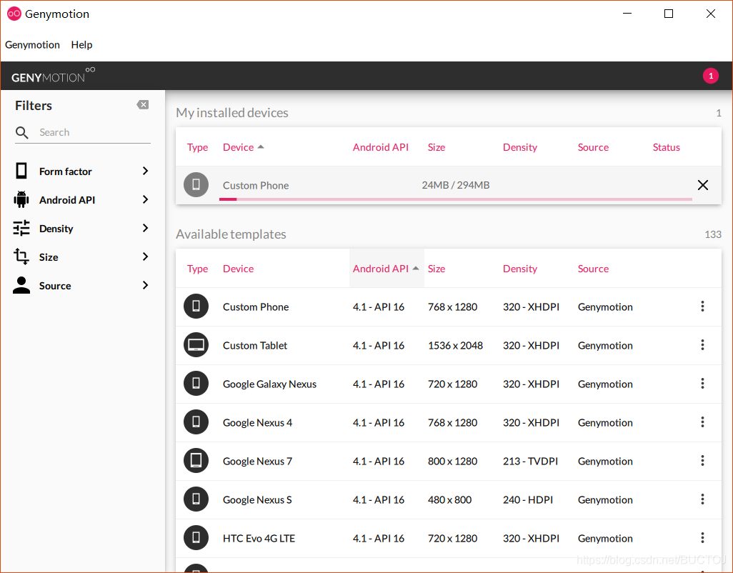
Task: Maximize the Genymotion window
Action: click(669, 14)
